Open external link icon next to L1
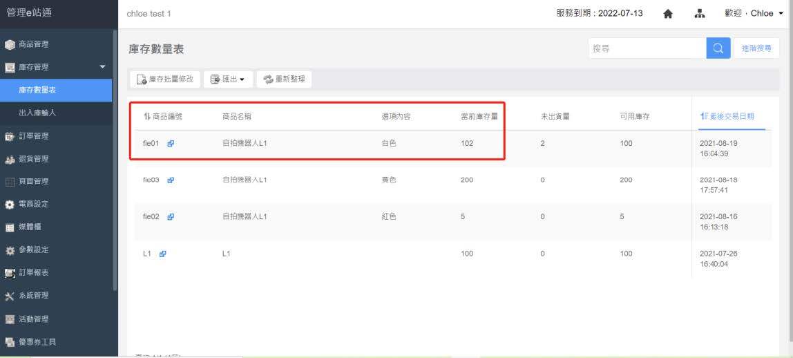Image resolution: width=793 pixels, height=358 pixels. (x=163, y=254)
